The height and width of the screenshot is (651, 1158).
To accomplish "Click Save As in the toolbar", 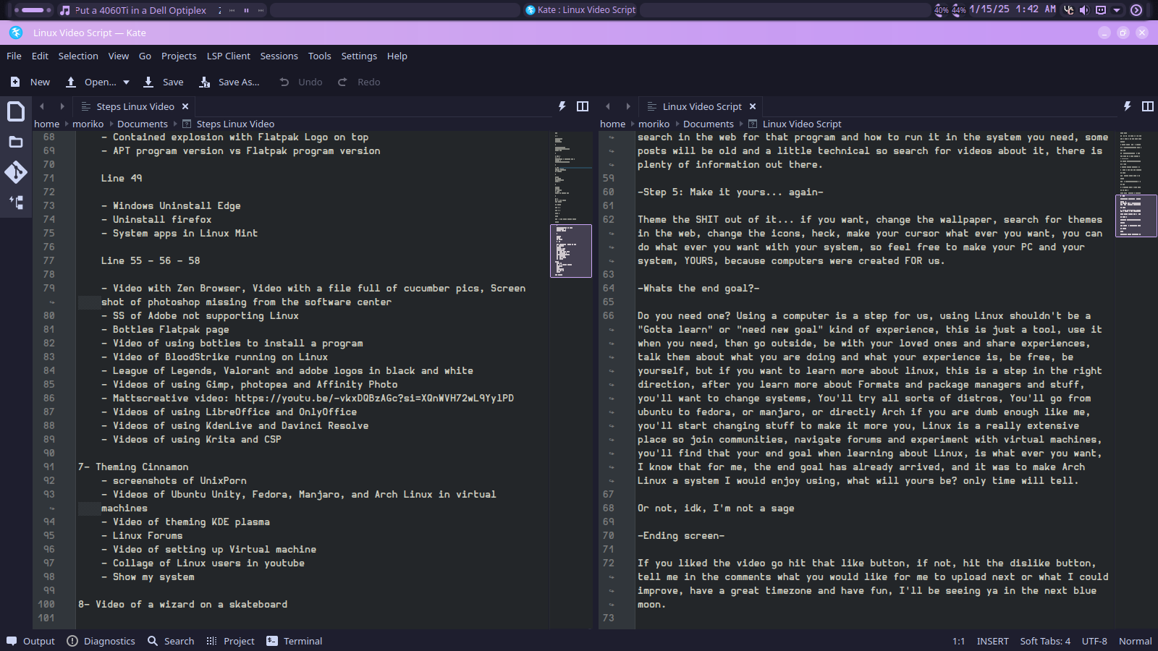I will (229, 82).
